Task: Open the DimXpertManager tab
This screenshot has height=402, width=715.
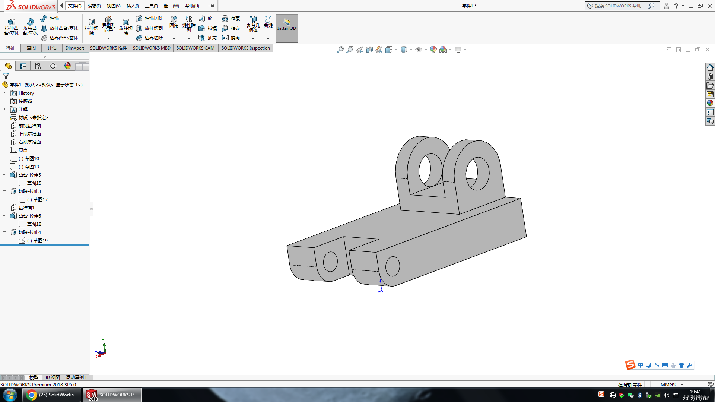Action: pos(53,66)
